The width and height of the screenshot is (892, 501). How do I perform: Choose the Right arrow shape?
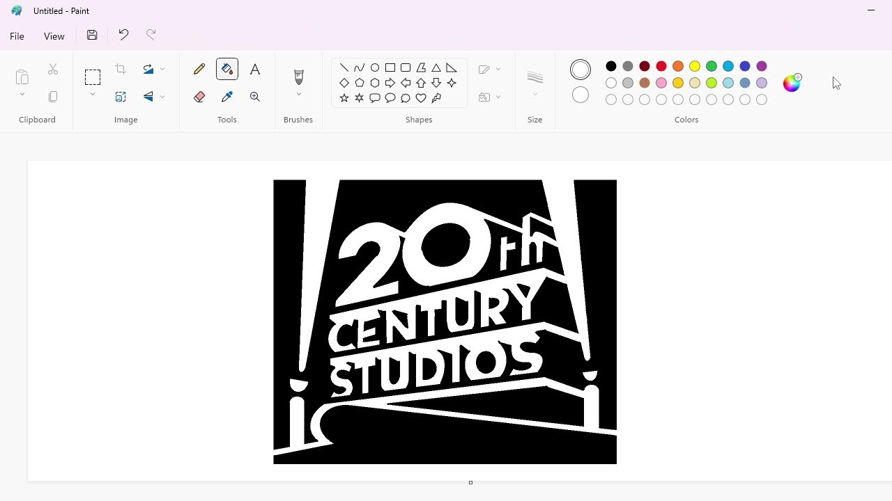pos(390,83)
